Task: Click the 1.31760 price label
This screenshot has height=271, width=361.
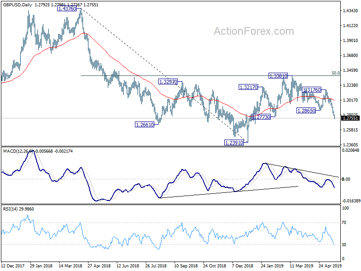Action: coord(311,89)
